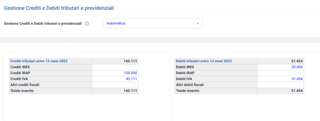The image size is (320, 121).
Task: Click the Crediti IRAP row label
Action: pos(18,73)
